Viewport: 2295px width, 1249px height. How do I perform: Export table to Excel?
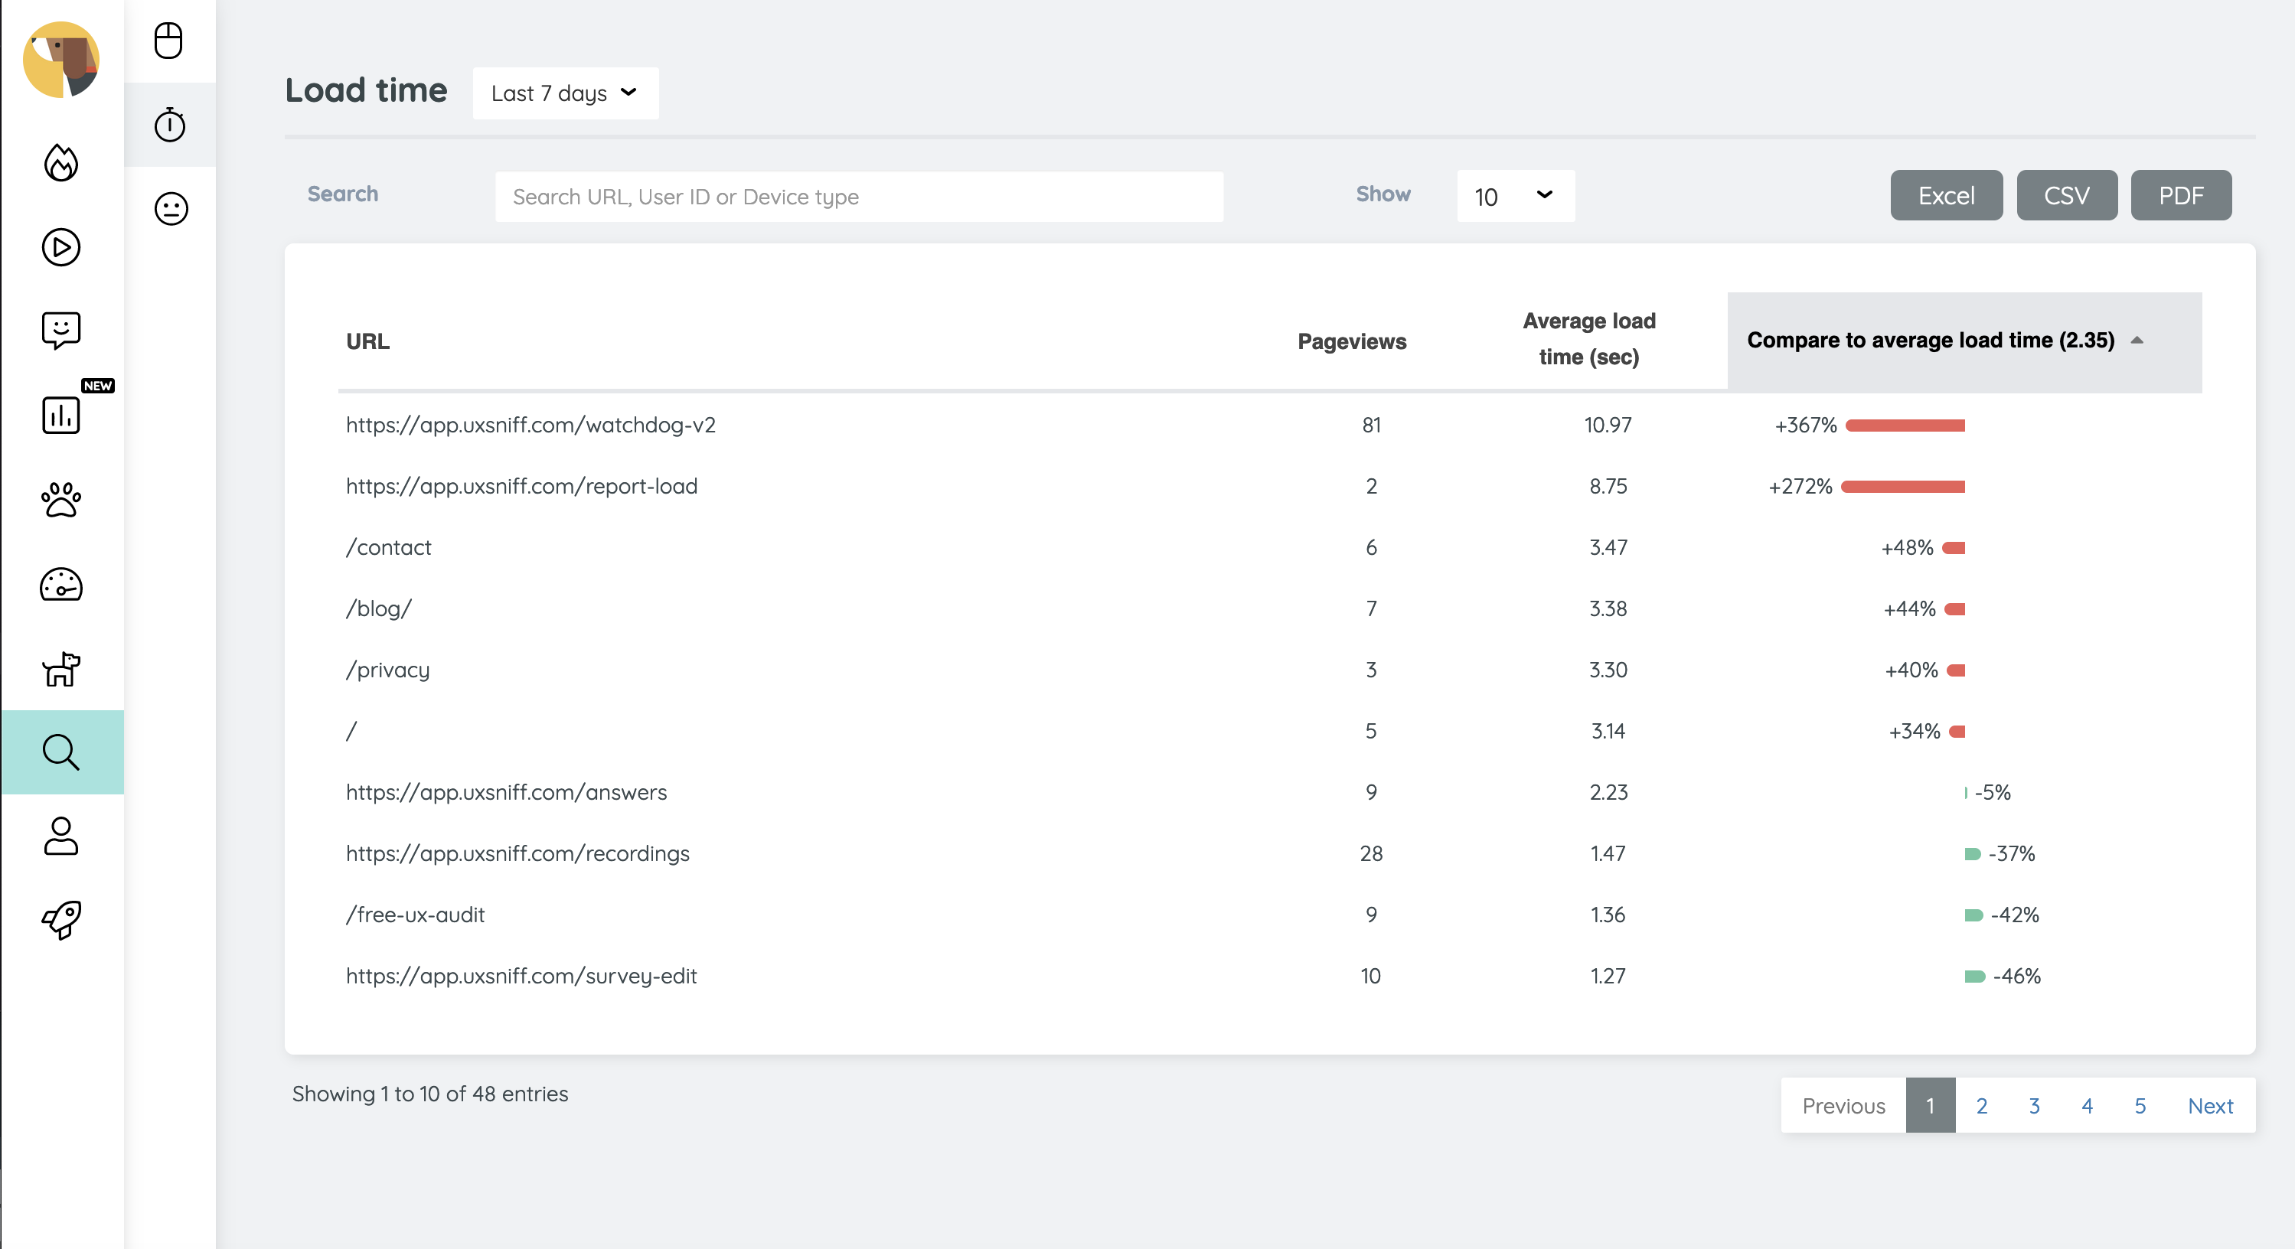coord(1947,195)
